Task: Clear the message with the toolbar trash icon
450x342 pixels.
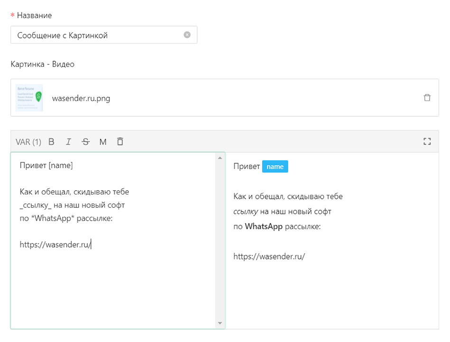Action: [120, 141]
